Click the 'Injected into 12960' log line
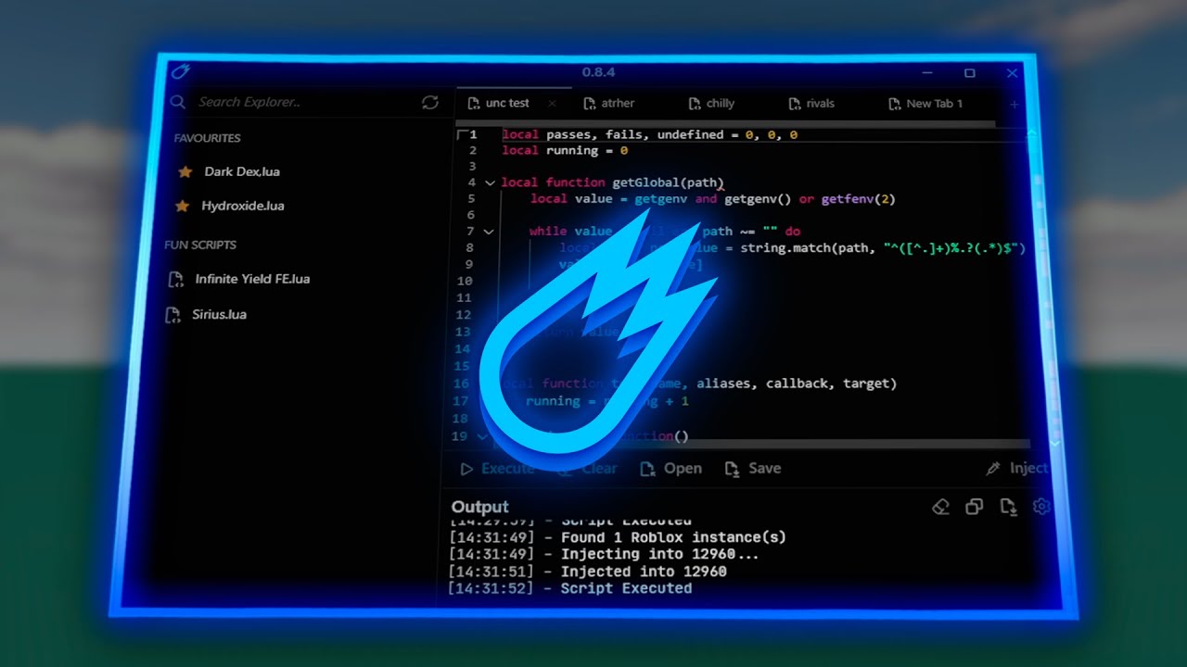This screenshot has width=1187, height=667. point(588,572)
